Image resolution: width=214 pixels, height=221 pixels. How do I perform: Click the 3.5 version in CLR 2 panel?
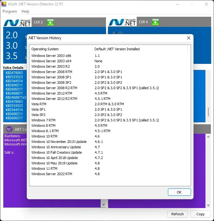(12, 56)
